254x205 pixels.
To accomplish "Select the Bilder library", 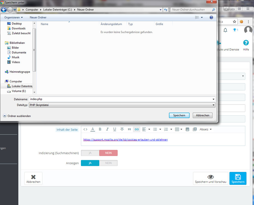I will [x=15, y=48].
